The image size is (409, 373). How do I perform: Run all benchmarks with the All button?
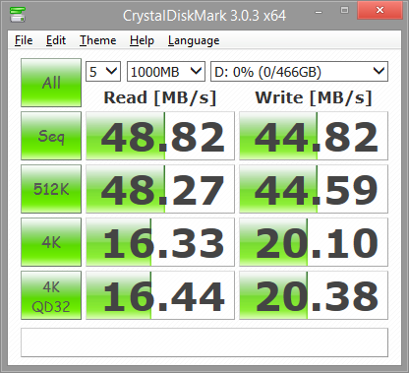[51, 83]
